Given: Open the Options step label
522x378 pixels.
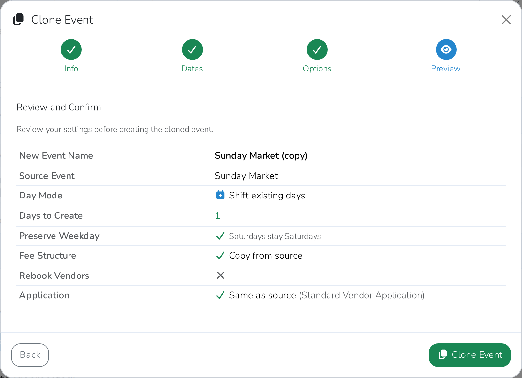Looking at the screenshot, I should 317,69.
